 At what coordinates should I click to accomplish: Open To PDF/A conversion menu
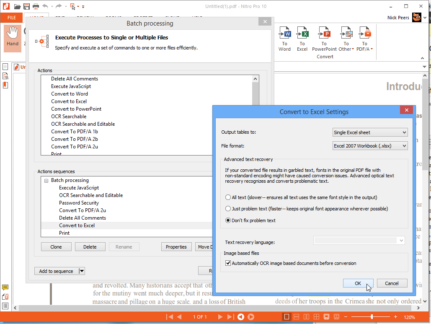click(364, 39)
